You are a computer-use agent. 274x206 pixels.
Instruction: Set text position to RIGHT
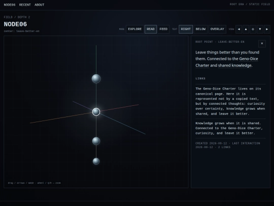(x=186, y=30)
